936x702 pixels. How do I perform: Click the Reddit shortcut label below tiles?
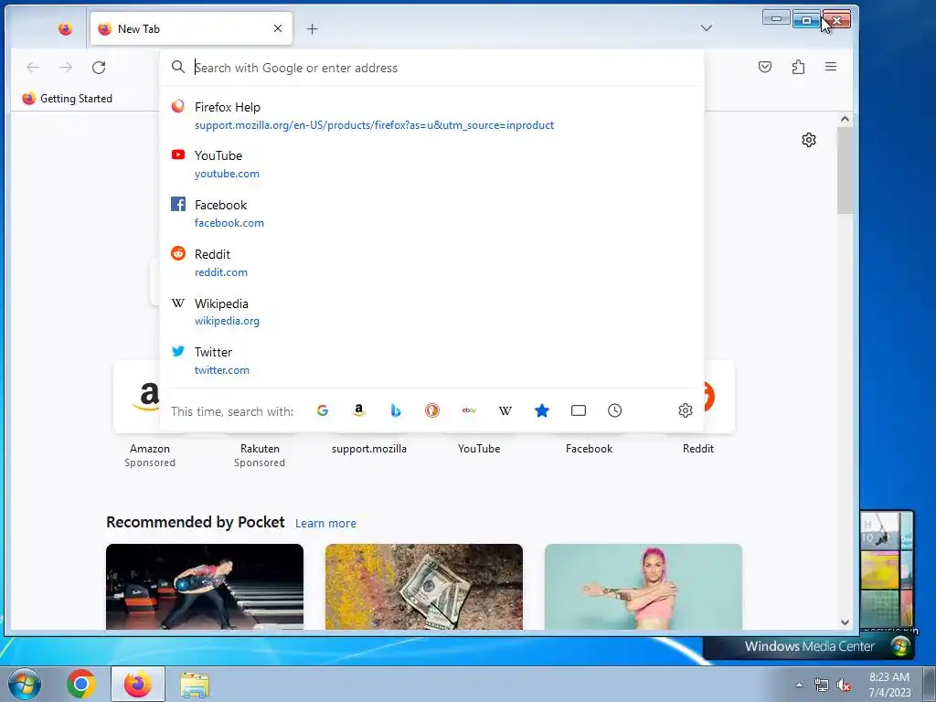pos(697,448)
